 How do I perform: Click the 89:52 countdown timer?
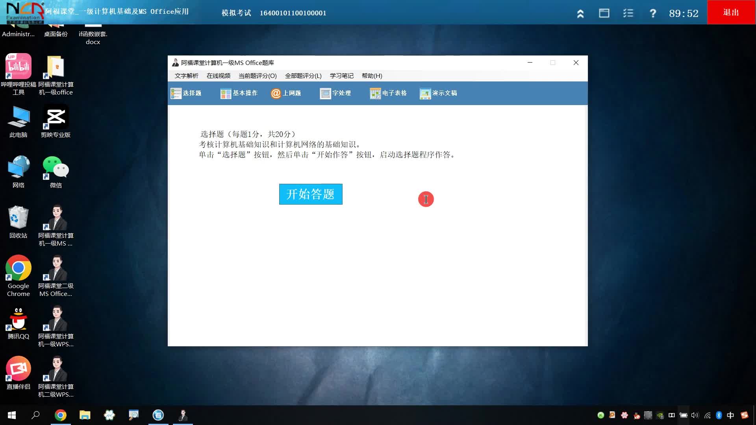pos(684,13)
